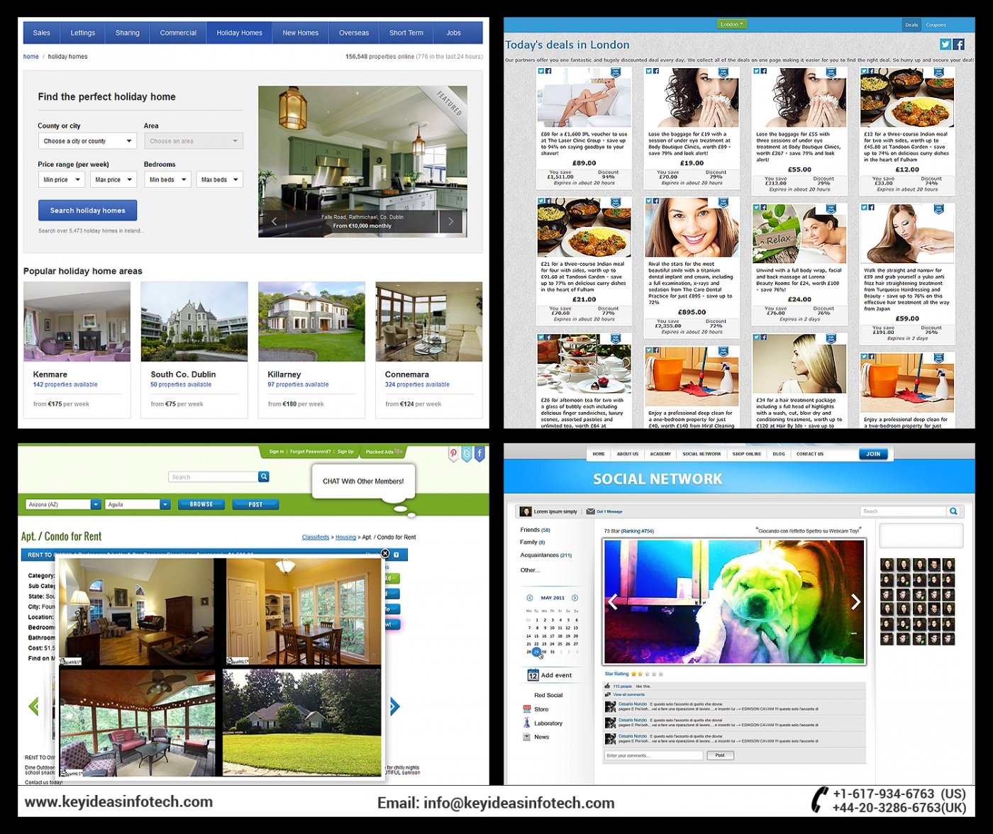Click the blue search magnifier on classifieds site
Screen dimensions: 993x834
pos(264,477)
